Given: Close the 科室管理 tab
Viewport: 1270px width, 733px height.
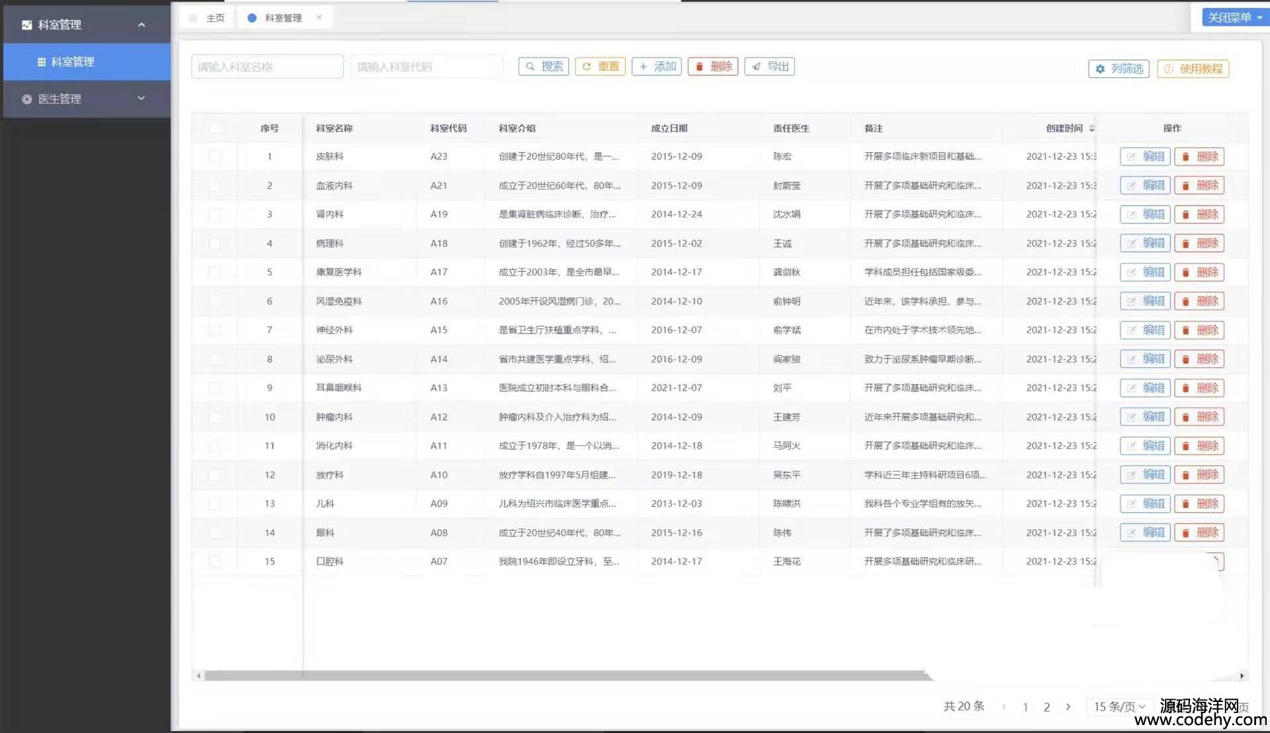Looking at the screenshot, I should (319, 17).
